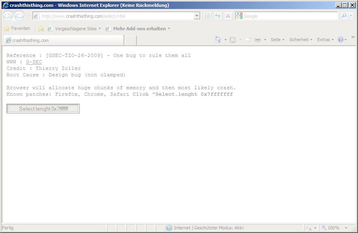Click the Internet zone globe icon
This screenshot has height=233, width=358.
coord(169,228)
